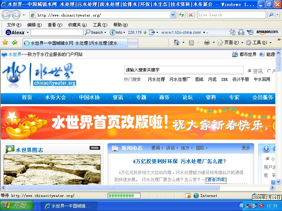Click the Alexa logo icon on the toolbar
The image size is (282, 211).
(x=8, y=32)
